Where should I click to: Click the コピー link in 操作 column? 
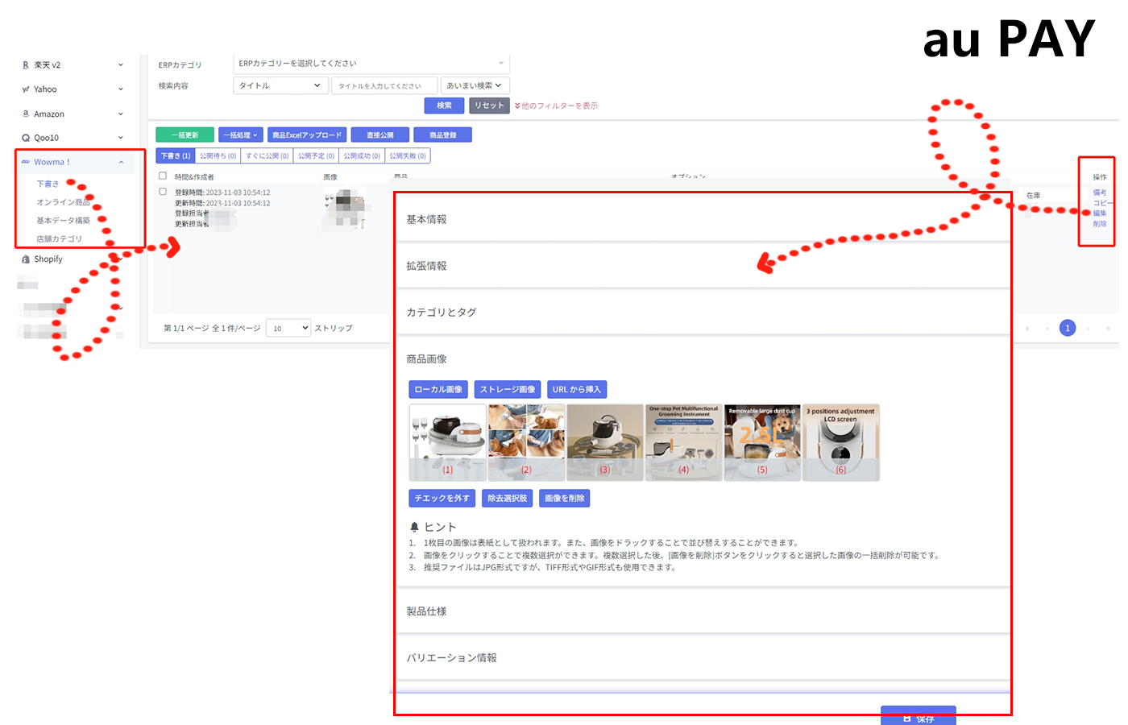1101,203
